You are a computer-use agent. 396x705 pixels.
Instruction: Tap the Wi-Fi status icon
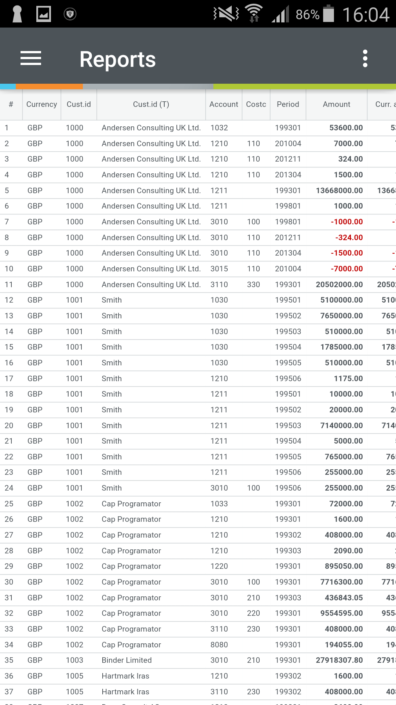coord(254,14)
